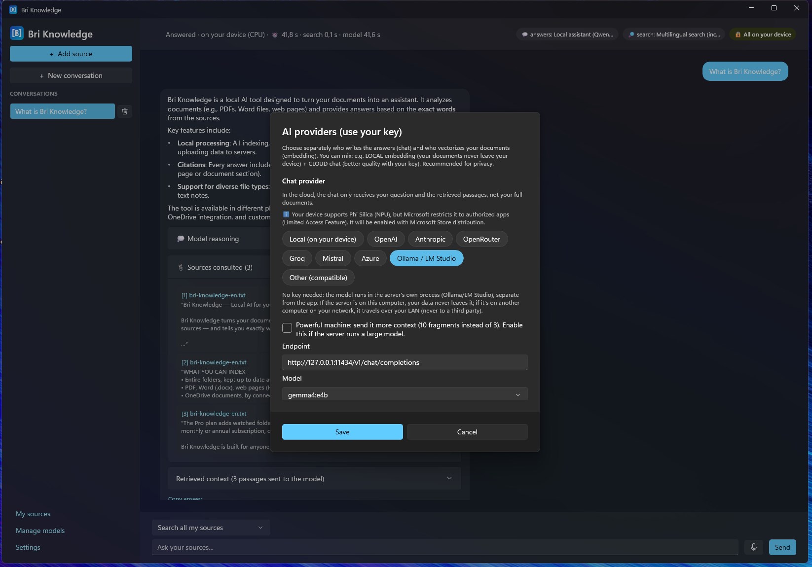Delete the 'What is Bri Knowledge?' conversation
Screen dimensions: 812x567
(125, 111)
